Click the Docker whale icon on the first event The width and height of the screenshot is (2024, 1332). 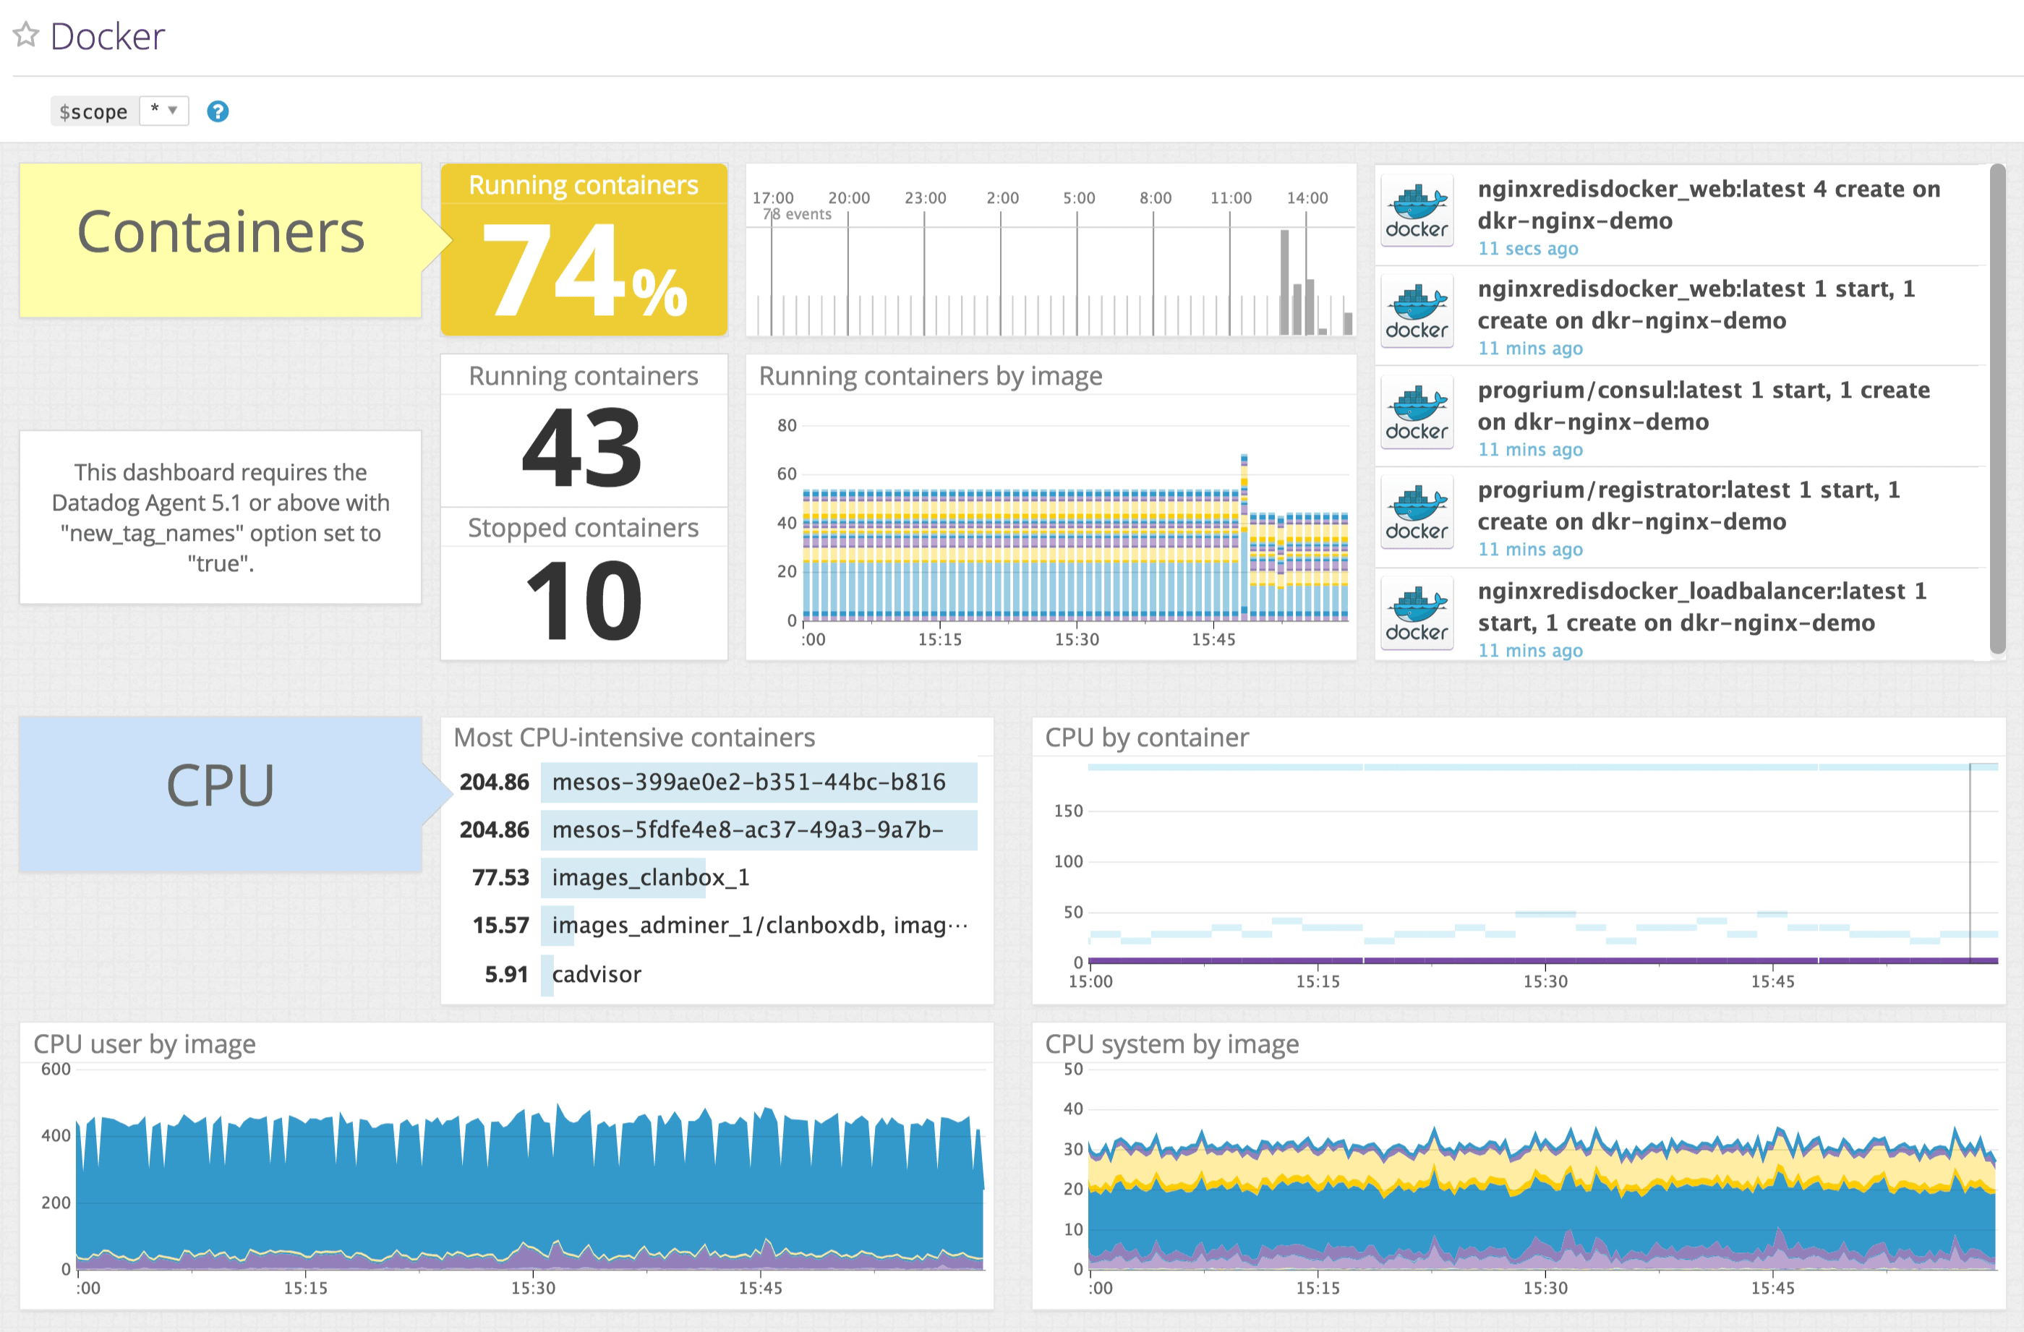(1416, 210)
